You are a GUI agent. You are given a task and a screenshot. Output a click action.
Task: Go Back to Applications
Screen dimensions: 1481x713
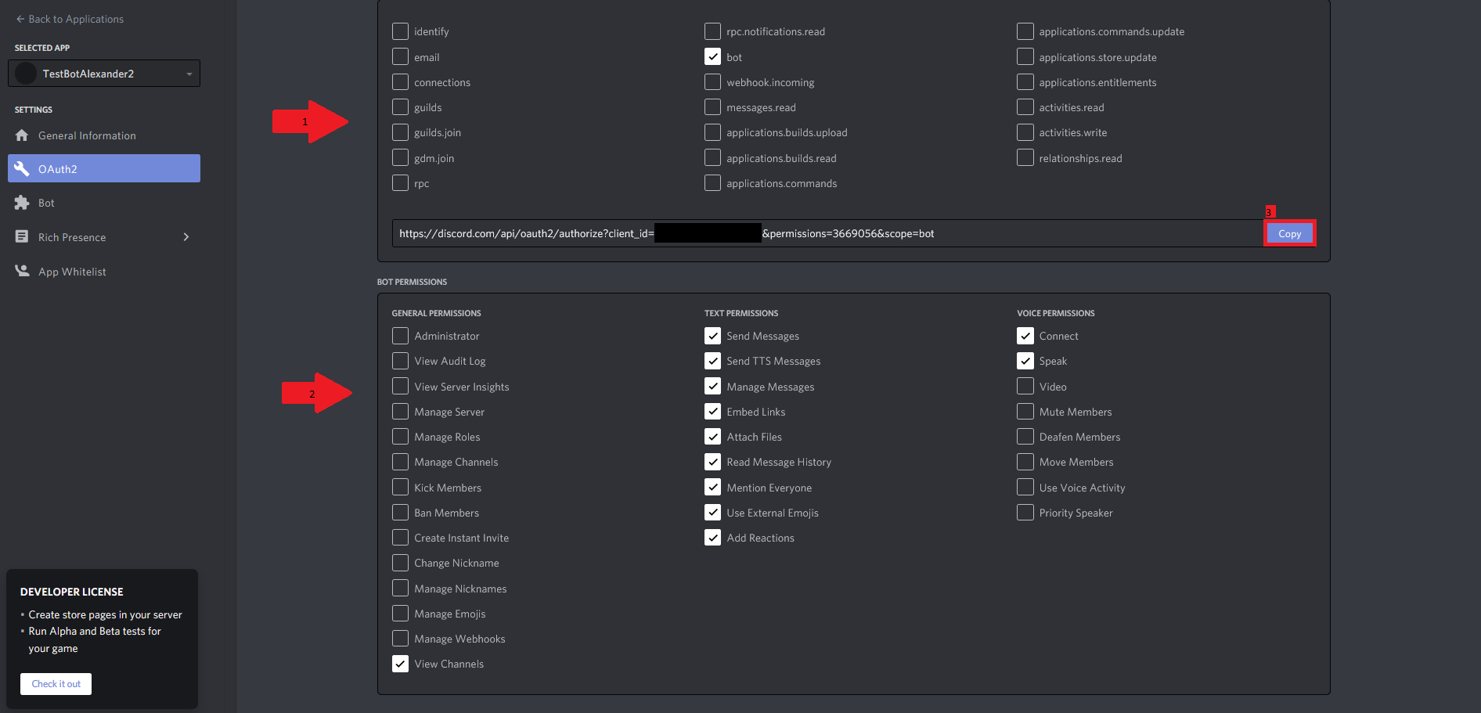coord(70,19)
